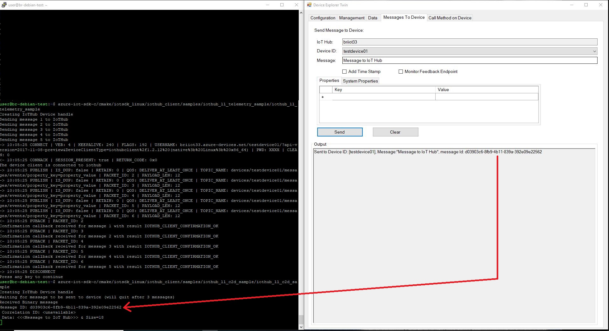Click the empty Key cell in new row

click(384, 97)
